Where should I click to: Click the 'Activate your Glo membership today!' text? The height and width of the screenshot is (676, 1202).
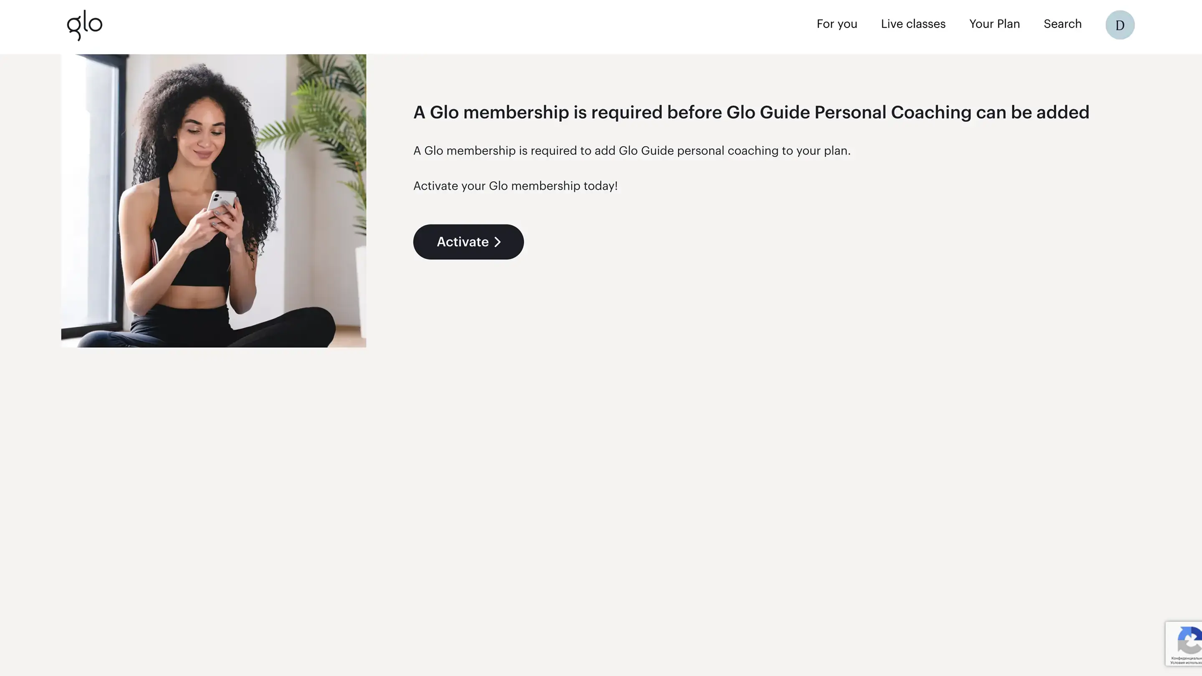[515, 186]
